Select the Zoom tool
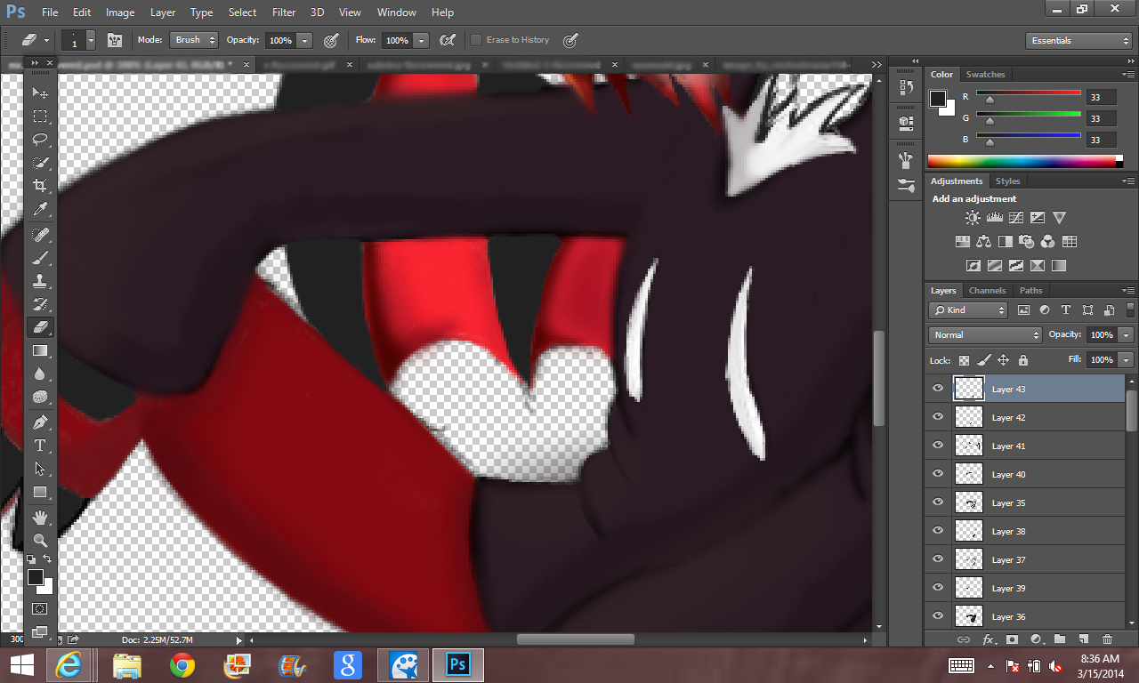 (40, 540)
